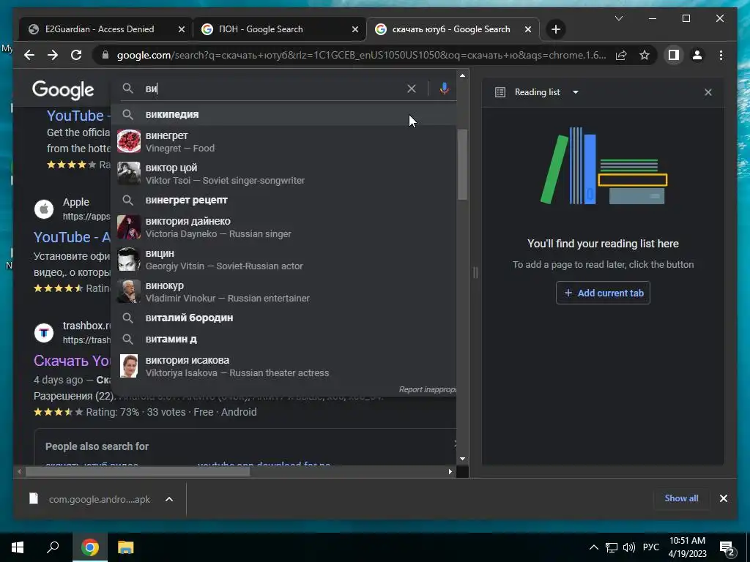Choose the вицин suggestion
The height and width of the screenshot is (562, 750).
tap(283, 260)
